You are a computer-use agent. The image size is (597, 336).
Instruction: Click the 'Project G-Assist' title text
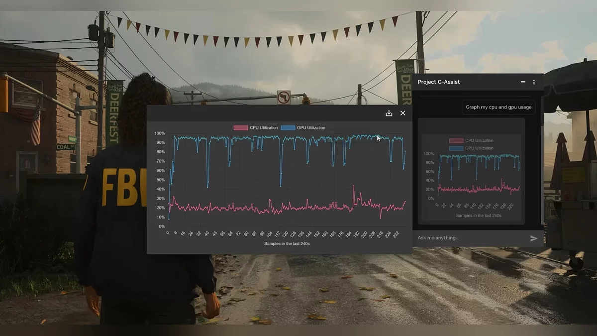tap(439, 82)
